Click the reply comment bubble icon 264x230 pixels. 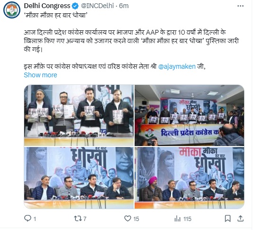(27, 218)
